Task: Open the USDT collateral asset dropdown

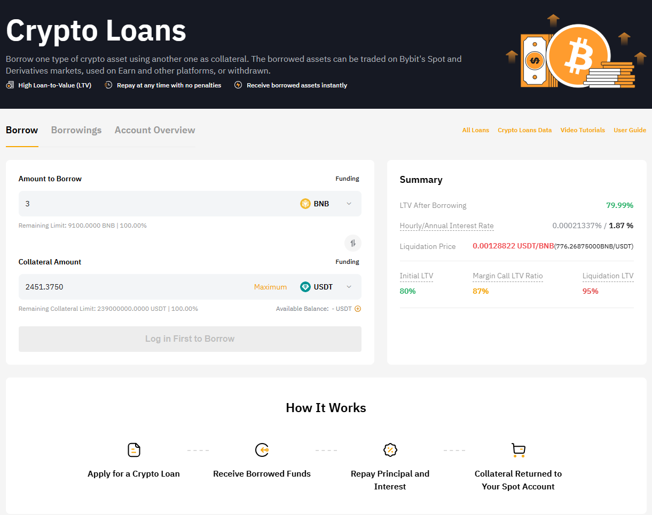Action: 349,287
